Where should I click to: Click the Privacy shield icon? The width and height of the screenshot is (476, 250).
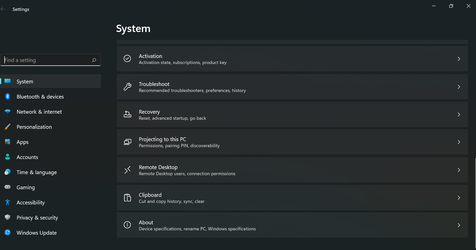tap(8, 217)
